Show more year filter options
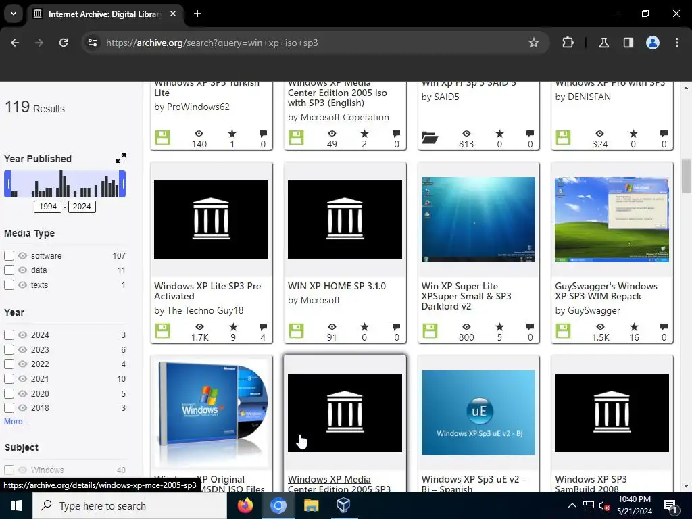The width and height of the screenshot is (692, 519). [x=16, y=422]
